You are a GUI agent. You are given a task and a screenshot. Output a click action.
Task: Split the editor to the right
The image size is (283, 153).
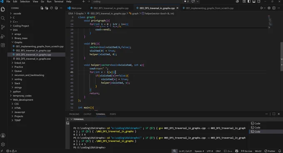(x=274, y=8)
